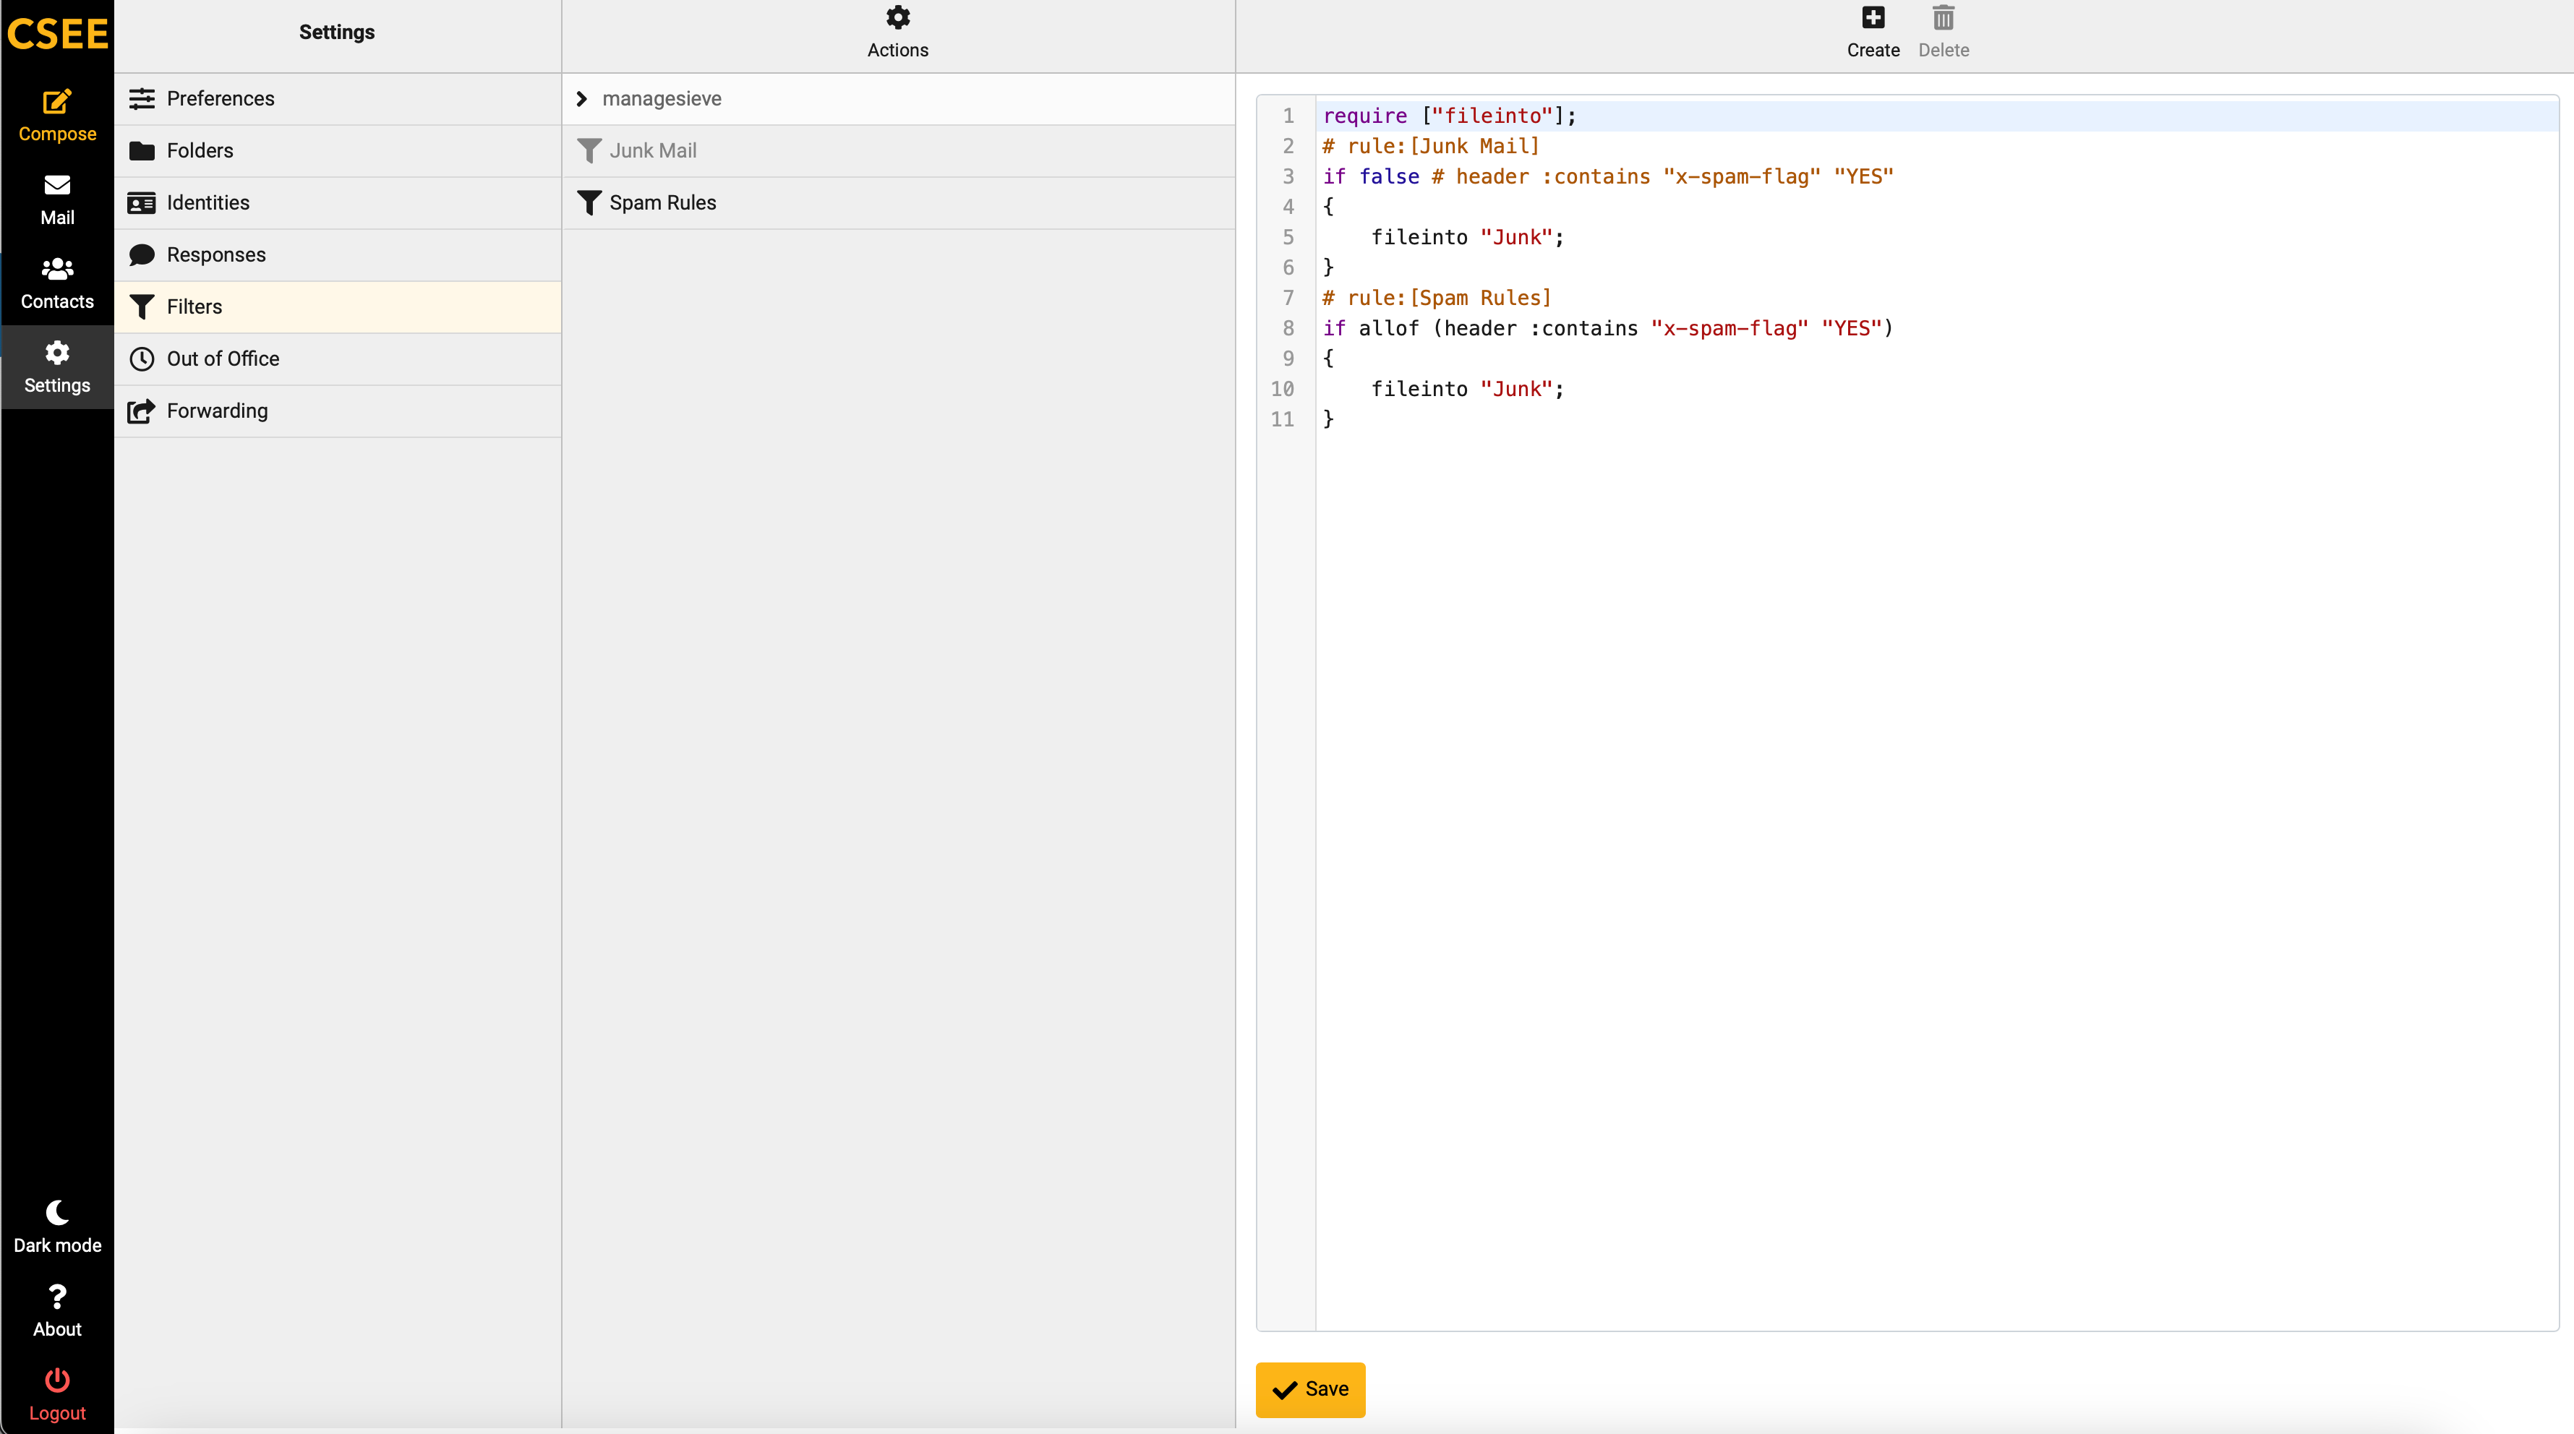
Task: Click the Save button
Action: [1309, 1389]
